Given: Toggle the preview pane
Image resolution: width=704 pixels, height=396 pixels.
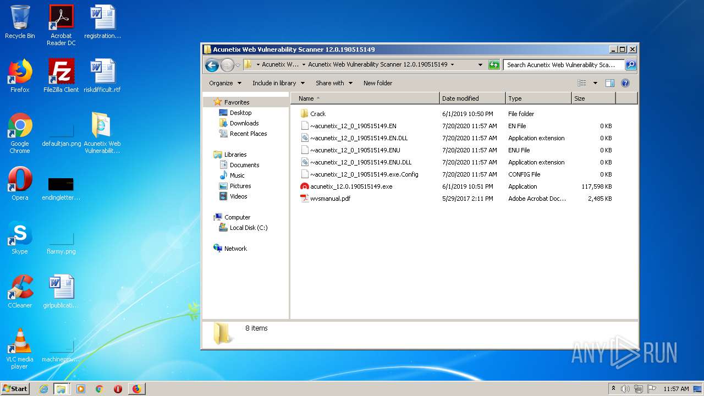Looking at the screenshot, I should tap(609, 83).
